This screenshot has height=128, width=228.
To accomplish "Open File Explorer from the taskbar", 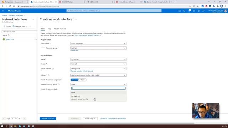I will [x=15, y=126].
